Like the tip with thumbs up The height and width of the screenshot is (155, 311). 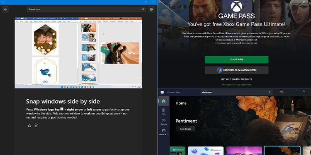coord(29,125)
